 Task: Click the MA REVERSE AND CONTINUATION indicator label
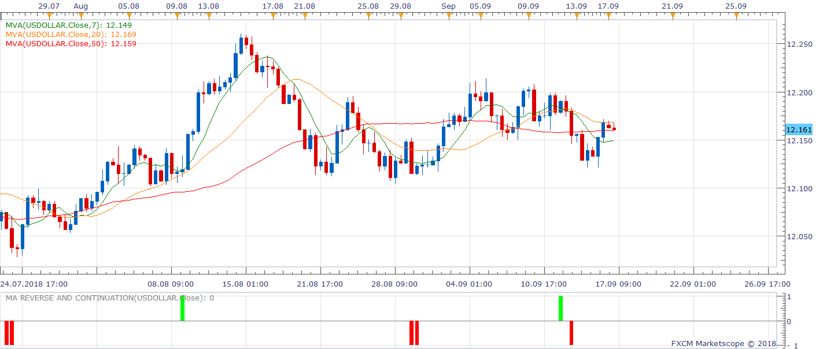110,298
